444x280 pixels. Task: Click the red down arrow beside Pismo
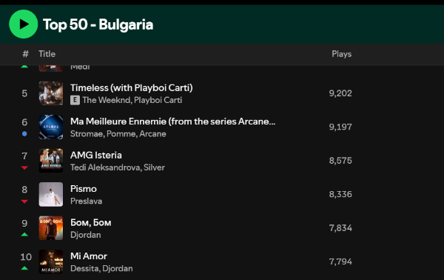pos(24,201)
